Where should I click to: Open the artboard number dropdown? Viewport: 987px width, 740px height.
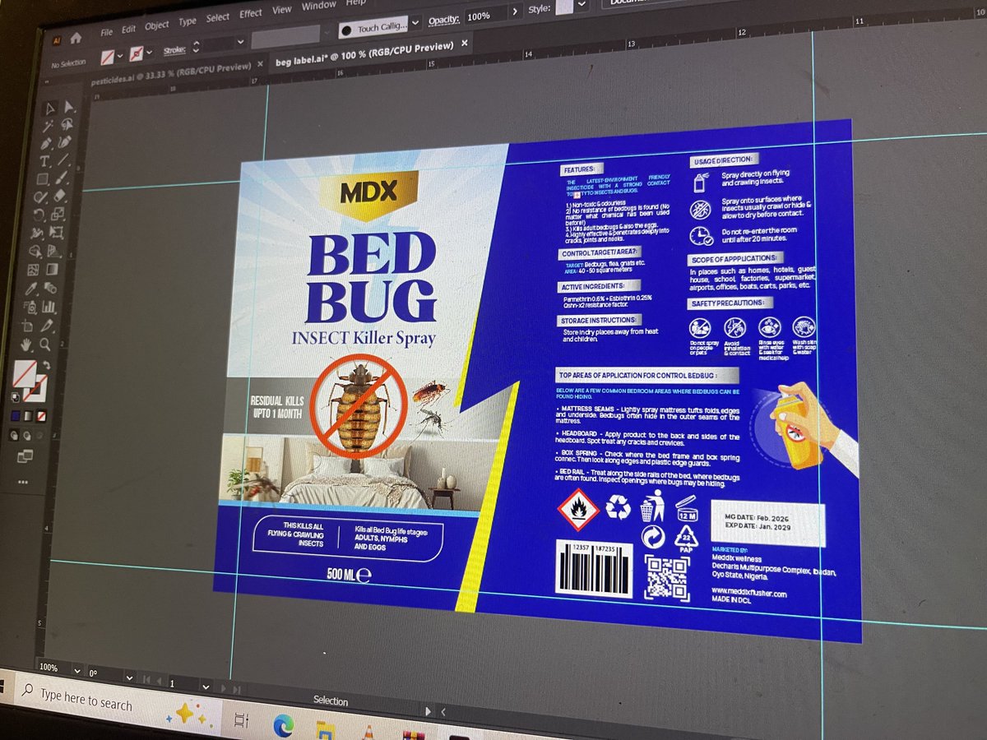[x=206, y=687]
